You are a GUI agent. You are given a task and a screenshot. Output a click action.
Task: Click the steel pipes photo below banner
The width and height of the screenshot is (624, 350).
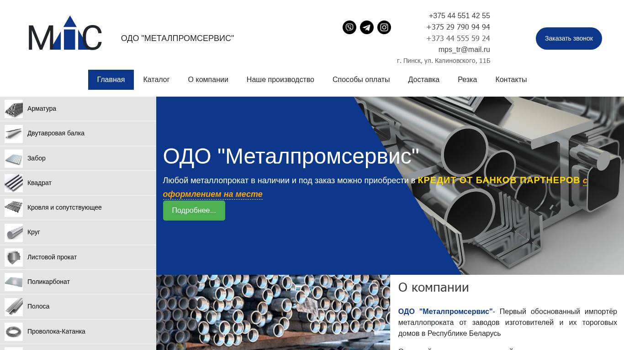click(273, 313)
